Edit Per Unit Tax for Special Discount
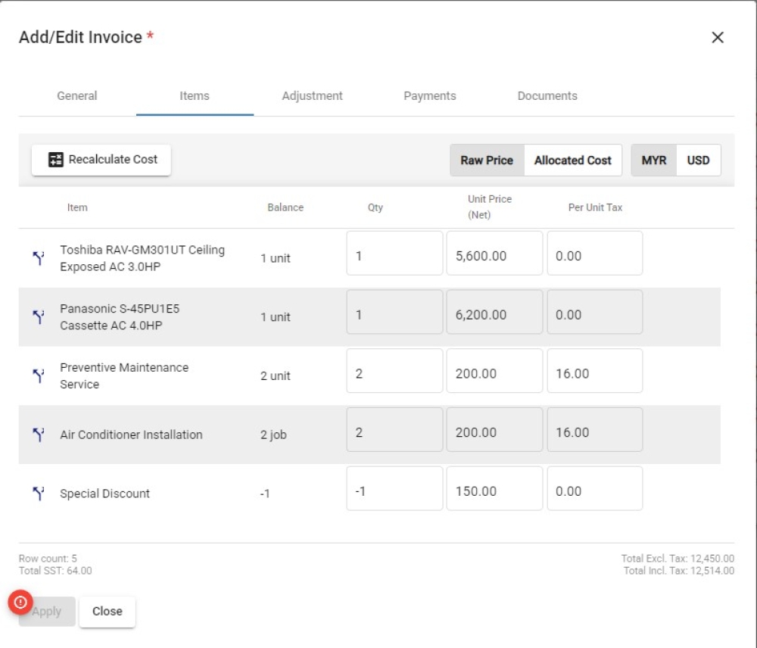Image resolution: width=757 pixels, height=648 pixels. point(595,489)
